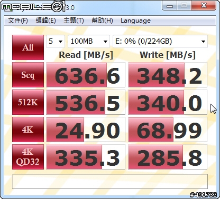This screenshot has height=199, width=220.
Task: Click the 4K write result 68.99
Action: point(168,130)
